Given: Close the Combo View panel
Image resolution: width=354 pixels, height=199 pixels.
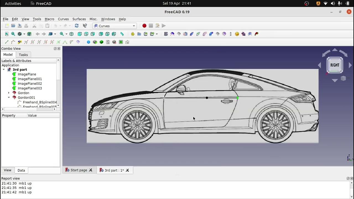Looking at the screenshot, I should 59,49.
